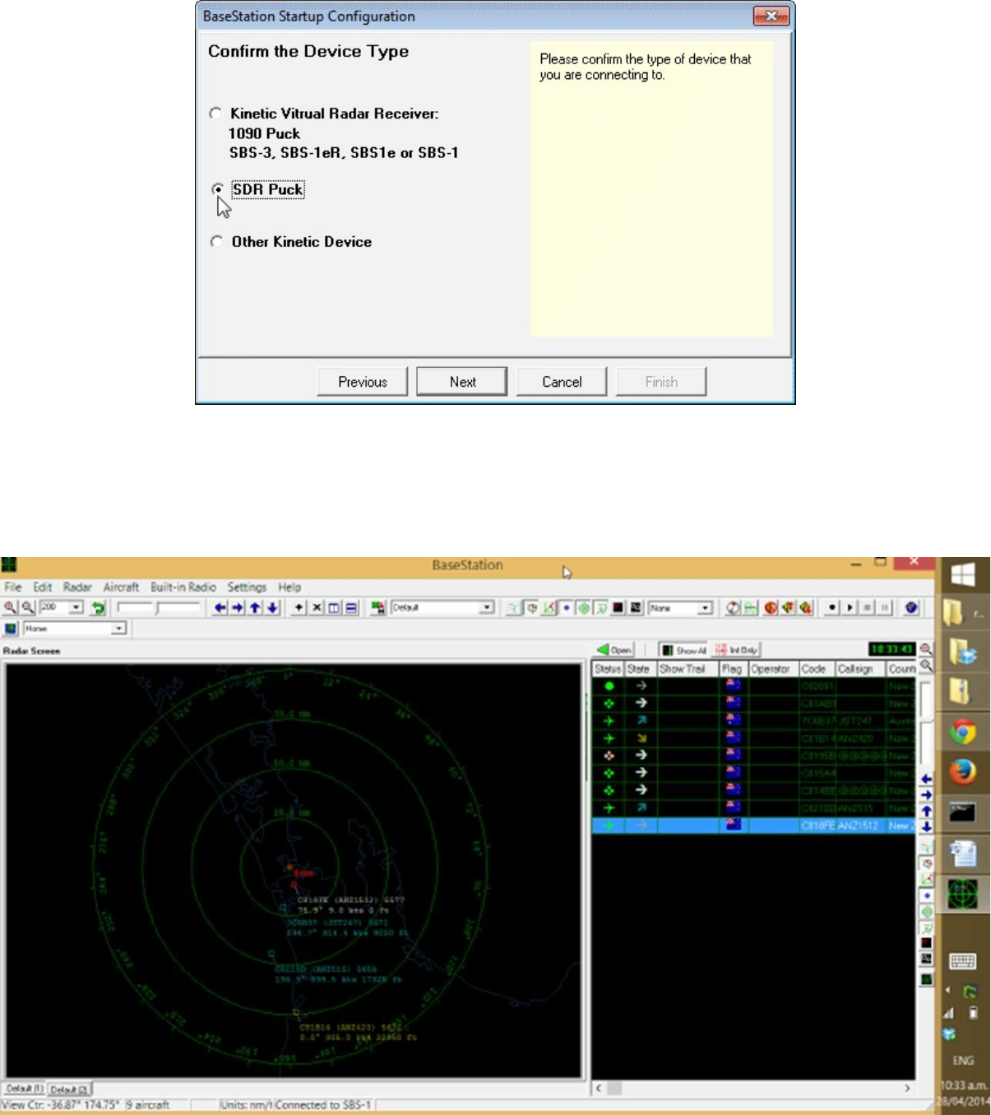
Task: Select the JST247 aircraft row
Action: (753, 720)
